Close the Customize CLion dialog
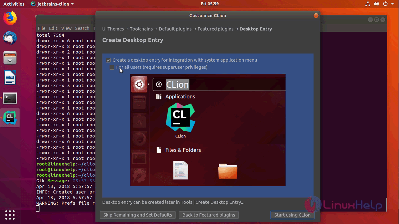This screenshot has height=224, width=399. [x=316, y=16]
